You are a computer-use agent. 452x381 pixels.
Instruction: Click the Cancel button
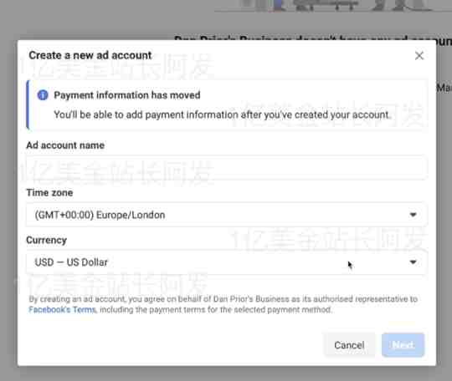[x=349, y=345]
